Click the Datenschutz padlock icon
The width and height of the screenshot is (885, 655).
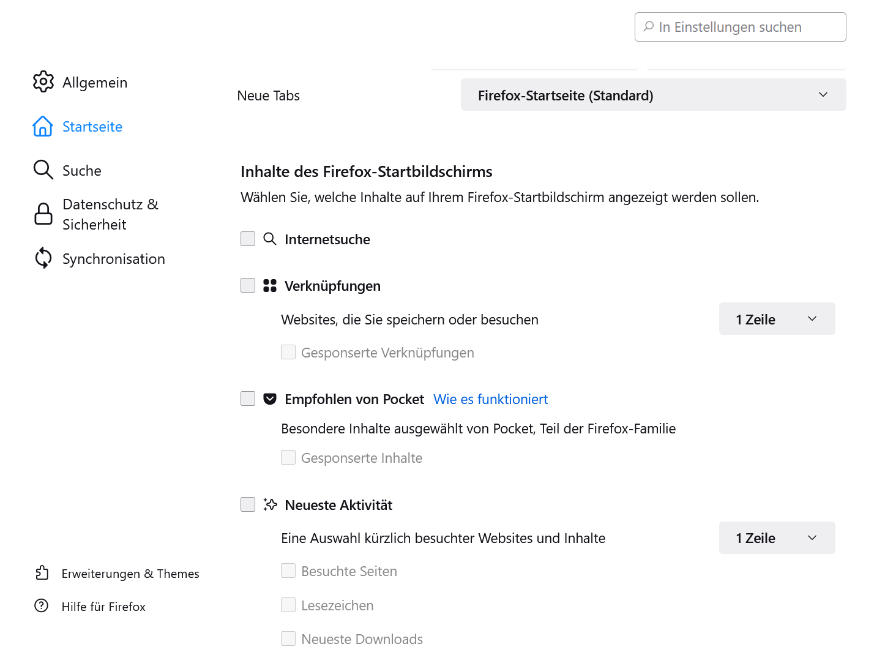[x=43, y=214]
